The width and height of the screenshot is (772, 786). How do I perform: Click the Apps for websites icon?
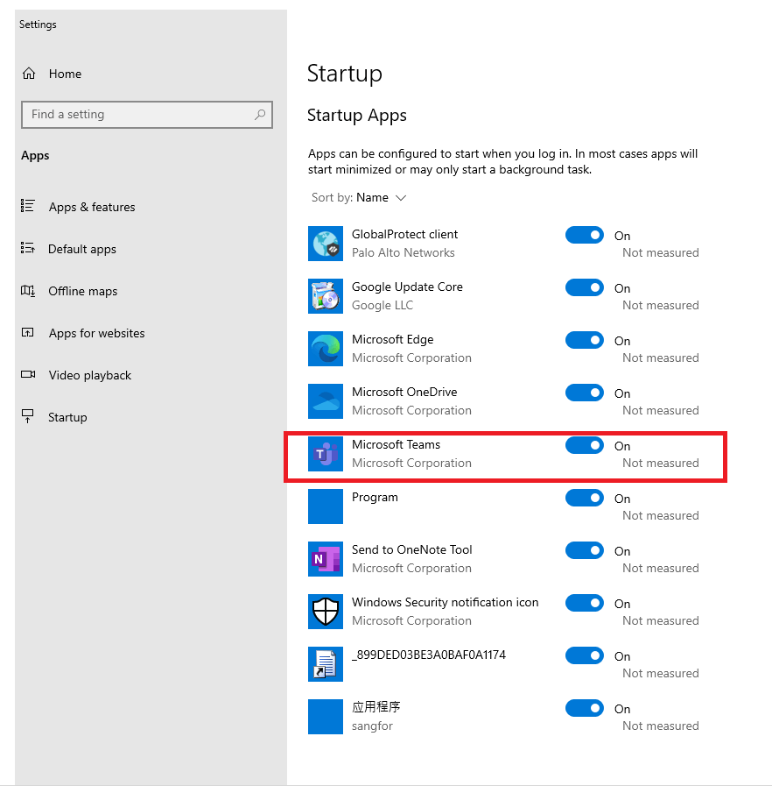27,332
